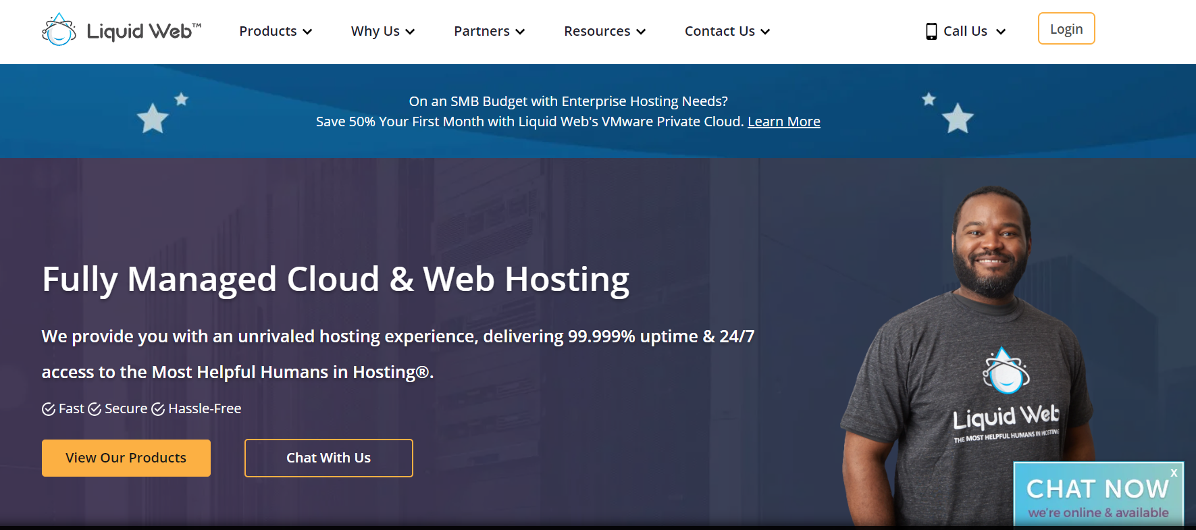This screenshot has height=530, width=1196.
Task: Open the Chat Now online widget
Action: point(1097,497)
